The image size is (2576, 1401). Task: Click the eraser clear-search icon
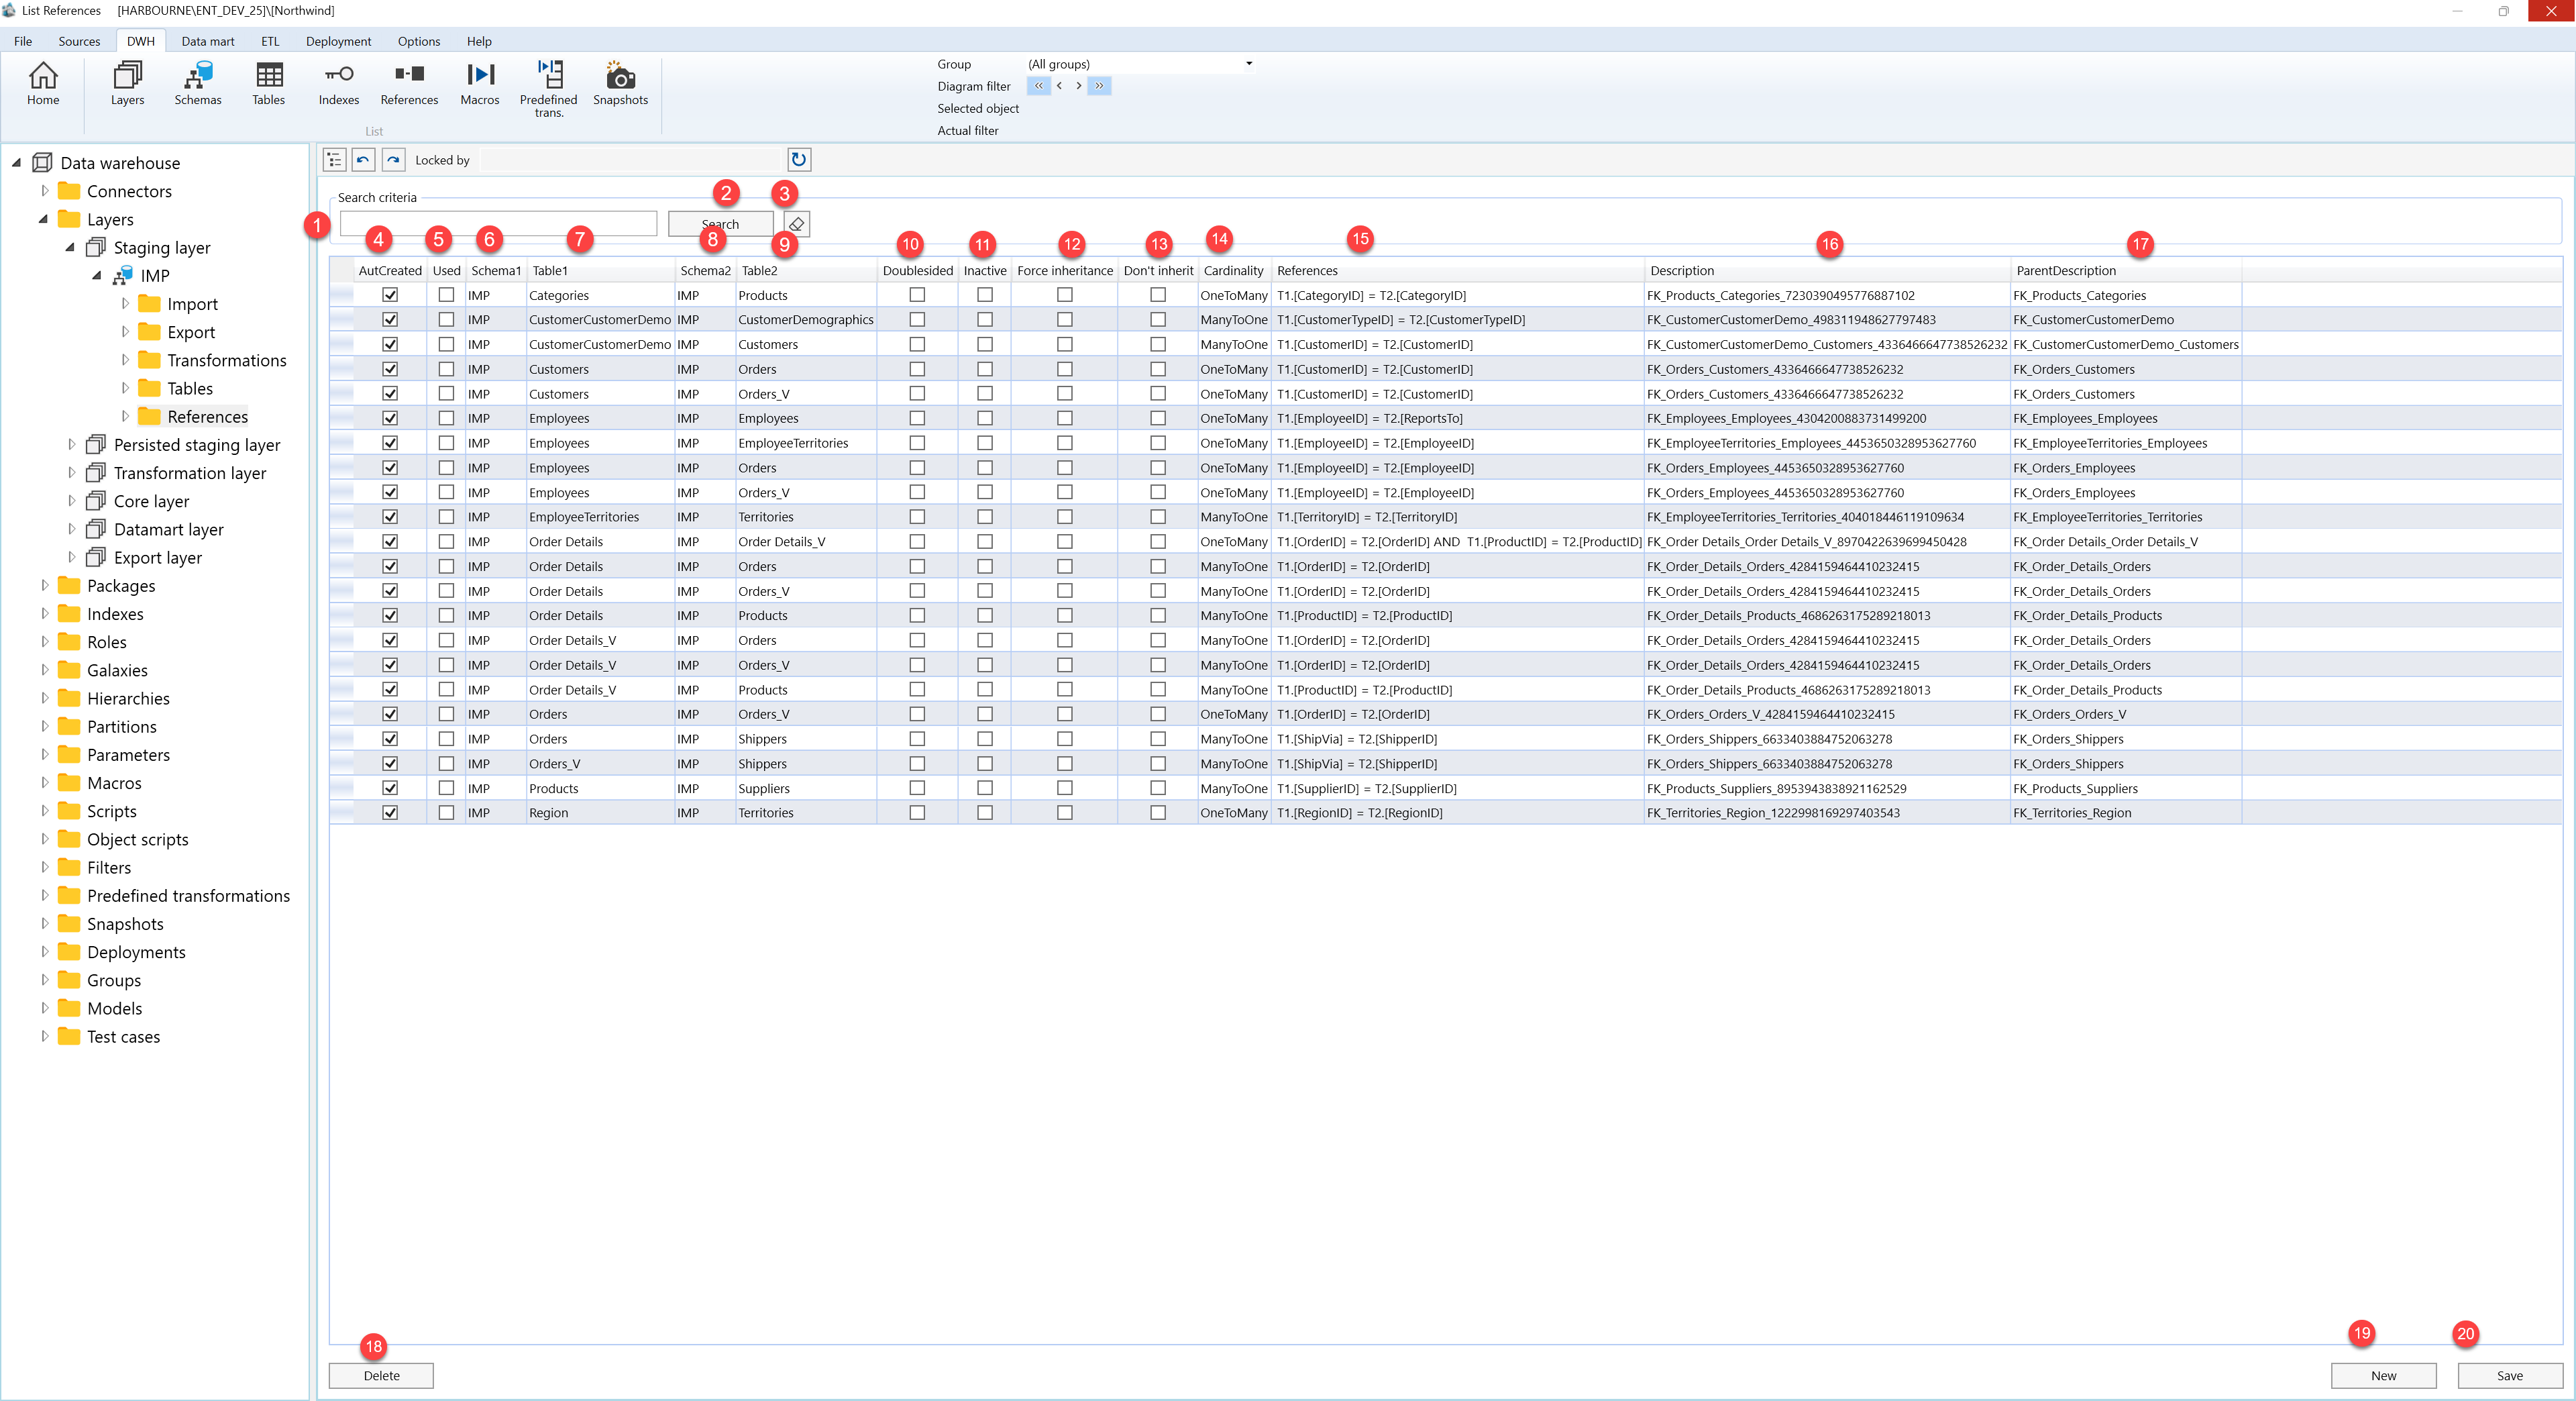point(797,224)
